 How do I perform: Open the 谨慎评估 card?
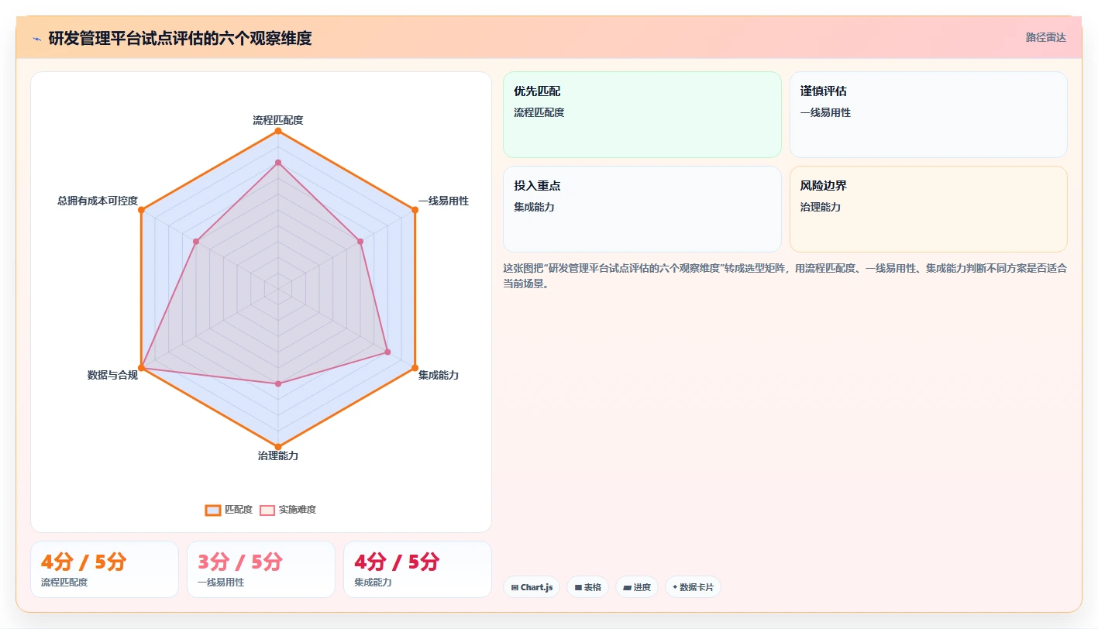(x=928, y=115)
